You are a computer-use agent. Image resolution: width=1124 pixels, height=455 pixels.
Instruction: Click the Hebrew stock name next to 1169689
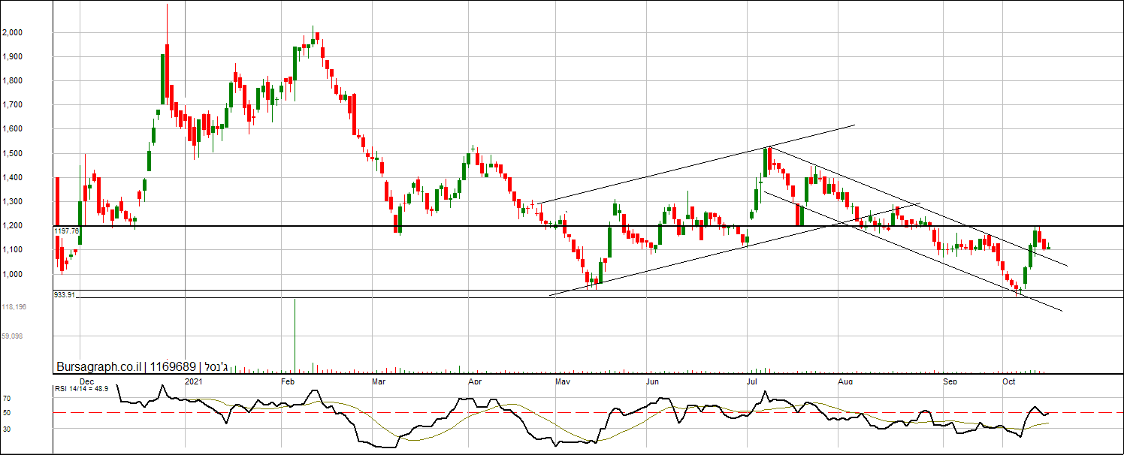218,367
